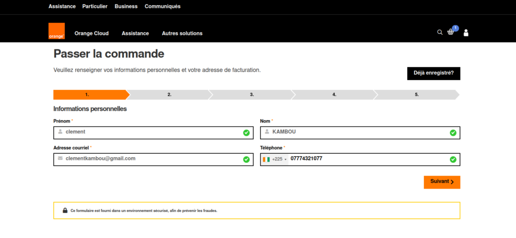Image resolution: width=516 pixels, height=238 pixels.
Task: Click the padlock icon in security notice
Action: pos(65,210)
